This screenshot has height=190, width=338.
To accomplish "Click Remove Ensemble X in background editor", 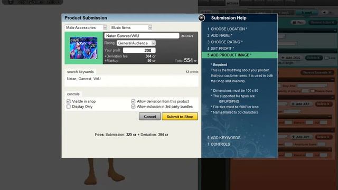I will click(x=317, y=73).
